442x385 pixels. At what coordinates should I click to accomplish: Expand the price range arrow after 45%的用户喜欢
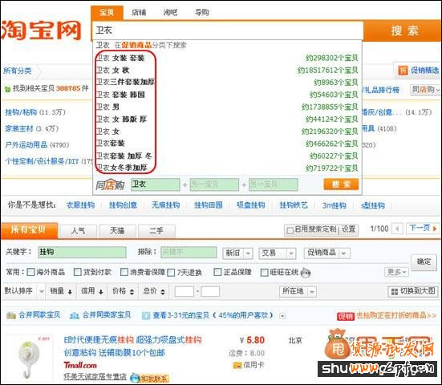(x=282, y=316)
